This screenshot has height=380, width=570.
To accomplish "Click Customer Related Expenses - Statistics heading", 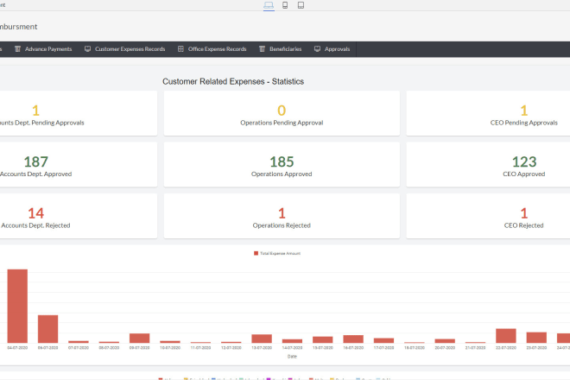I will (x=233, y=81).
